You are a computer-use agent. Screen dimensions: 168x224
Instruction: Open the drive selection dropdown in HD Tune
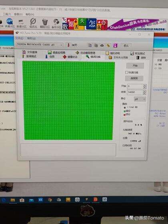pos(40,44)
